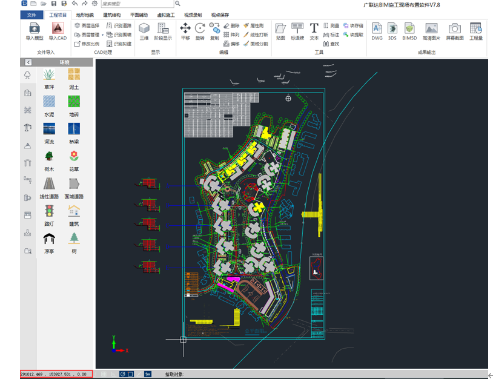The height and width of the screenshot is (382, 493).
Task: Click 块提取 block extract tool
Action: (x=353, y=35)
